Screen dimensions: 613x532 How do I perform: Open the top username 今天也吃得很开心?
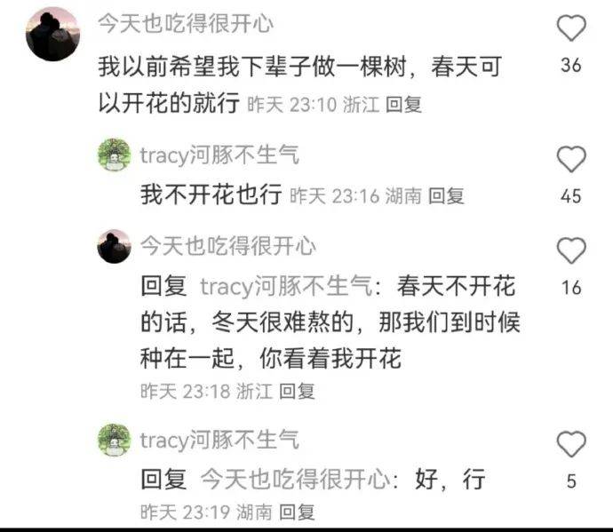click(186, 23)
